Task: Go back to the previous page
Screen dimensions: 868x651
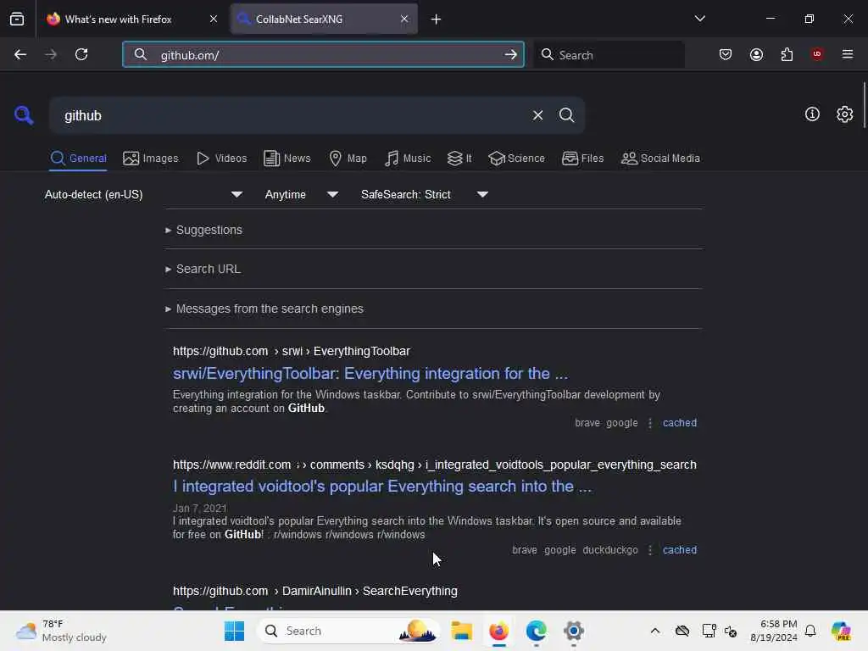Action: [20, 54]
